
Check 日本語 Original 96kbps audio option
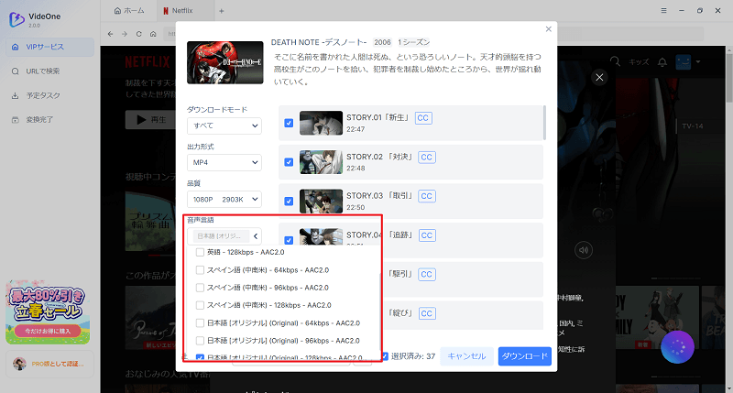pyautogui.click(x=200, y=341)
